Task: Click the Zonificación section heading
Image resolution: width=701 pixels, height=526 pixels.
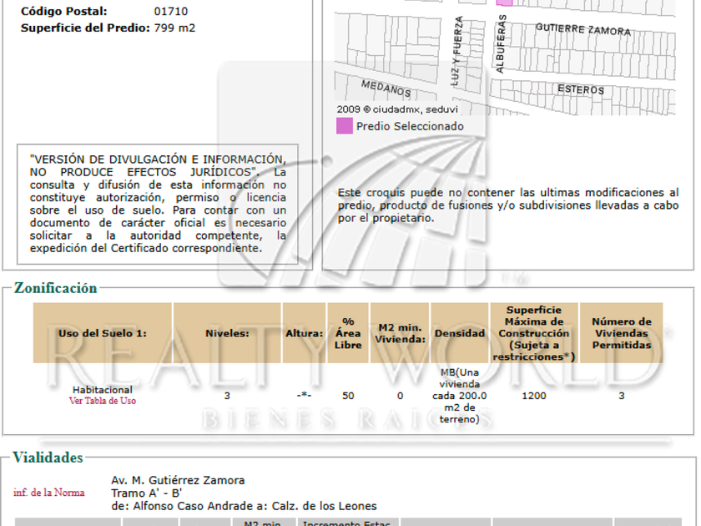Action: 56,288
